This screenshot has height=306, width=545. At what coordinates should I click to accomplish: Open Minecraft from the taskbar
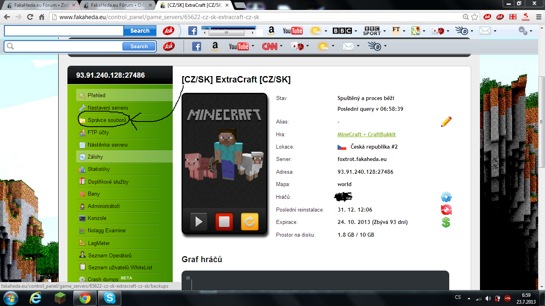click(x=60, y=298)
